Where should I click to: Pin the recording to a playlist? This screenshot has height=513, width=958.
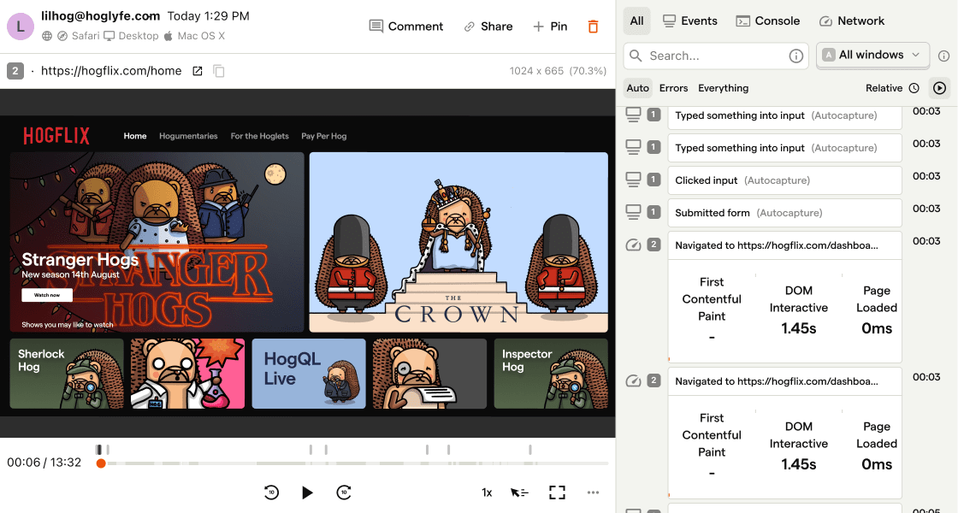tap(551, 27)
